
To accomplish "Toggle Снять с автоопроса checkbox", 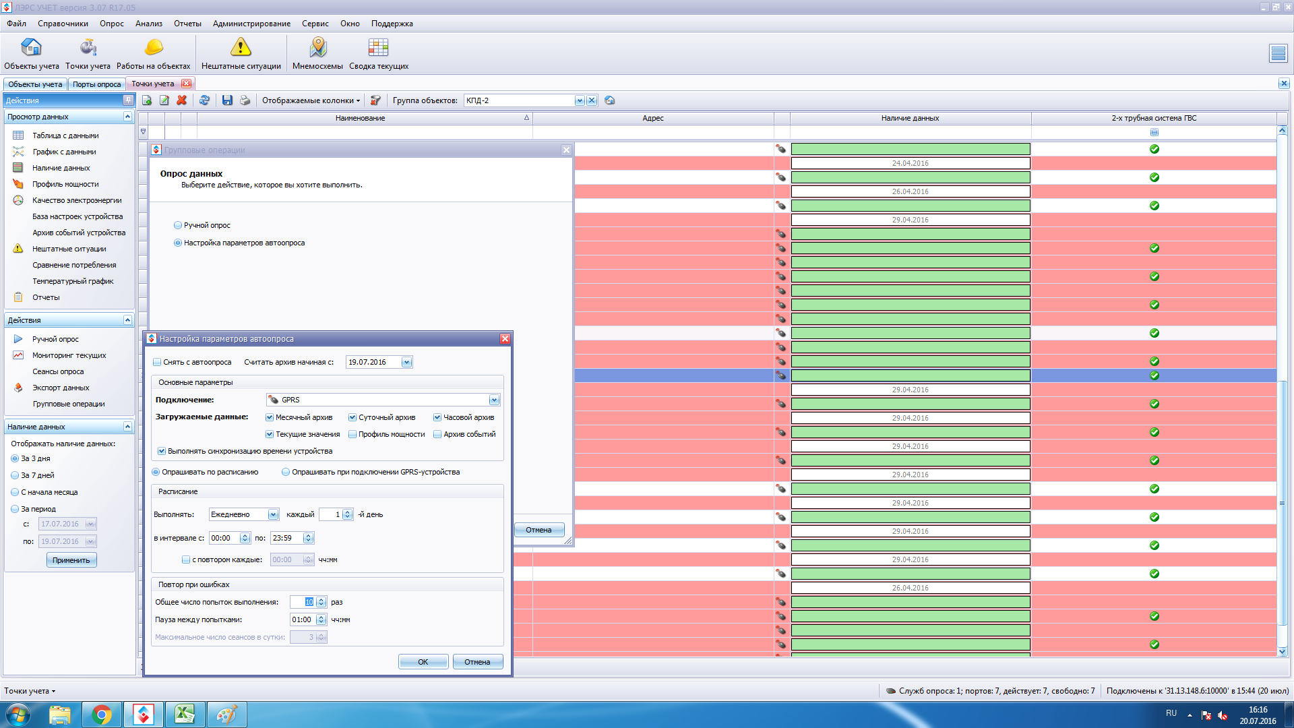I will [x=157, y=362].
